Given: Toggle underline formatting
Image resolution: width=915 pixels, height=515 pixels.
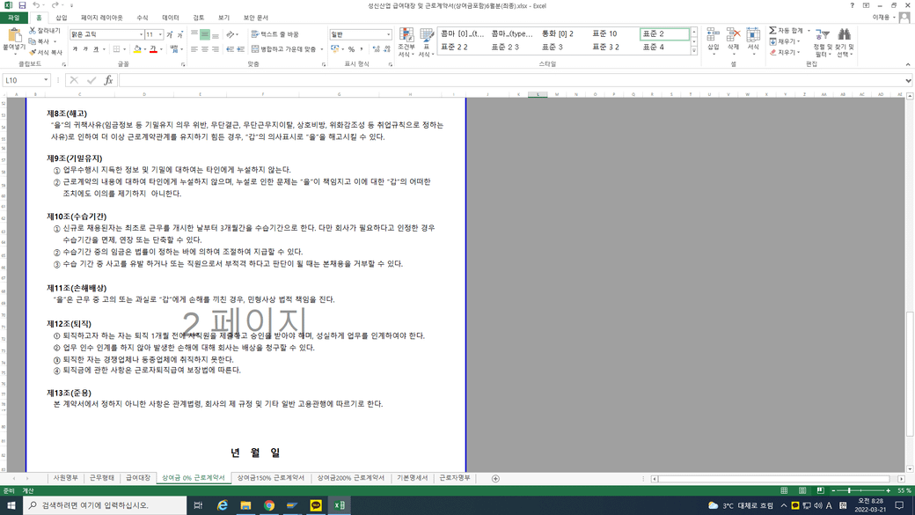Looking at the screenshot, I should pyautogui.click(x=98, y=49).
